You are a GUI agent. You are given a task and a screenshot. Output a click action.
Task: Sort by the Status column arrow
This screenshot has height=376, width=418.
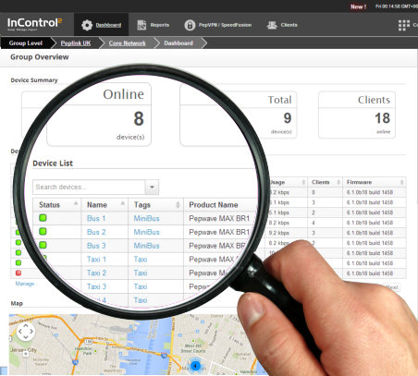(x=76, y=203)
